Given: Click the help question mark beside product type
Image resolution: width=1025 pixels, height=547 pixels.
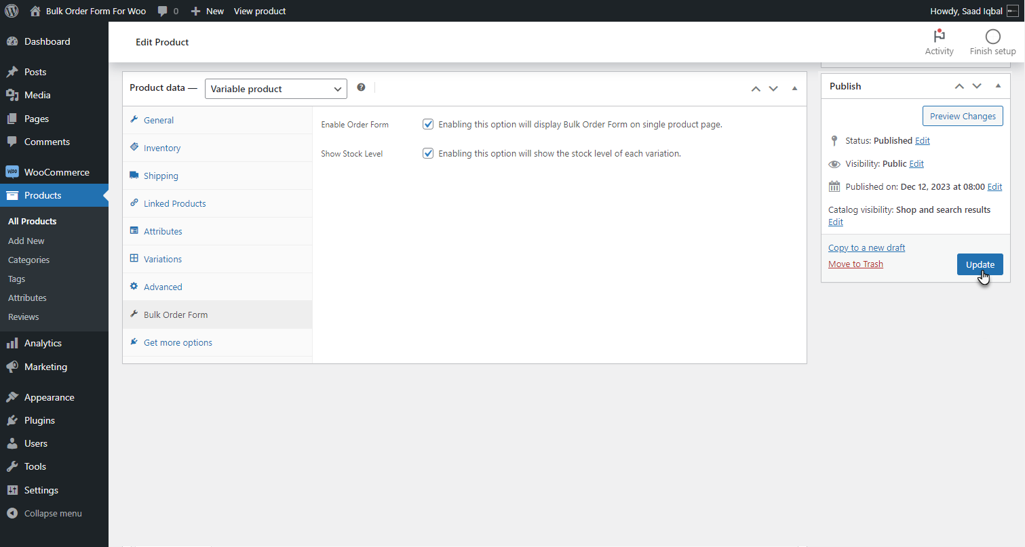Looking at the screenshot, I should click(361, 87).
